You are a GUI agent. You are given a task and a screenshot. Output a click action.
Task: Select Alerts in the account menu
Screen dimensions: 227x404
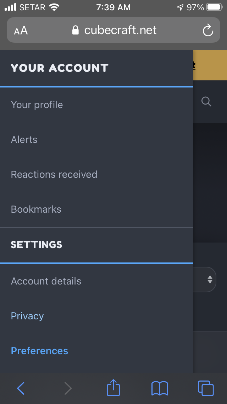coord(24,139)
